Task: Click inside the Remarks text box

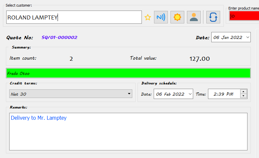Action: pos(128,132)
